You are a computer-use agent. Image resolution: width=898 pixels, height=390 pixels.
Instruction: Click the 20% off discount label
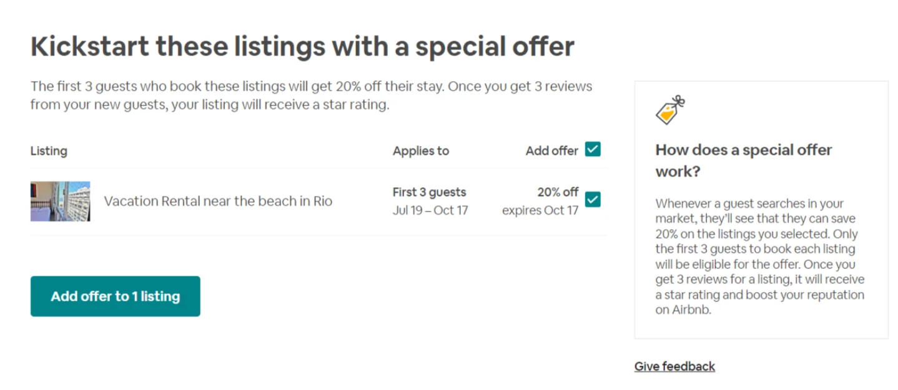pyautogui.click(x=558, y=192)
